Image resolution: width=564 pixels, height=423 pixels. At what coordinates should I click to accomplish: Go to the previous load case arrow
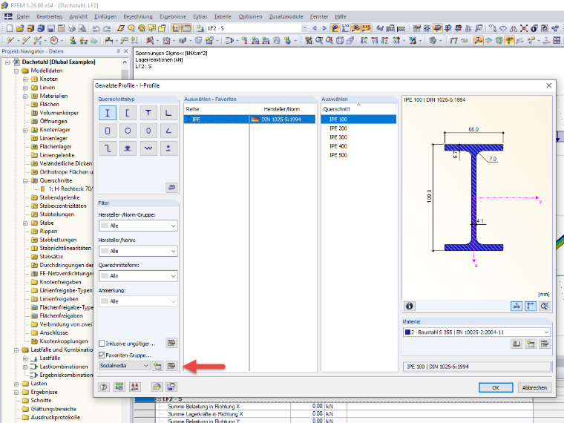pyautogui.click(x=315, y=28)
